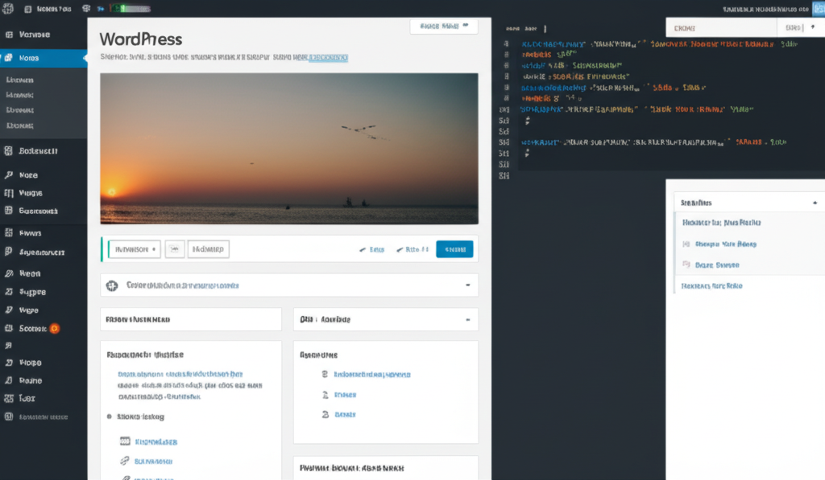Image resolution: width=825 pixels, height=480 pixels.
Task: Open the "Reoeacs fure Reko" link
Action: (712, 285)
